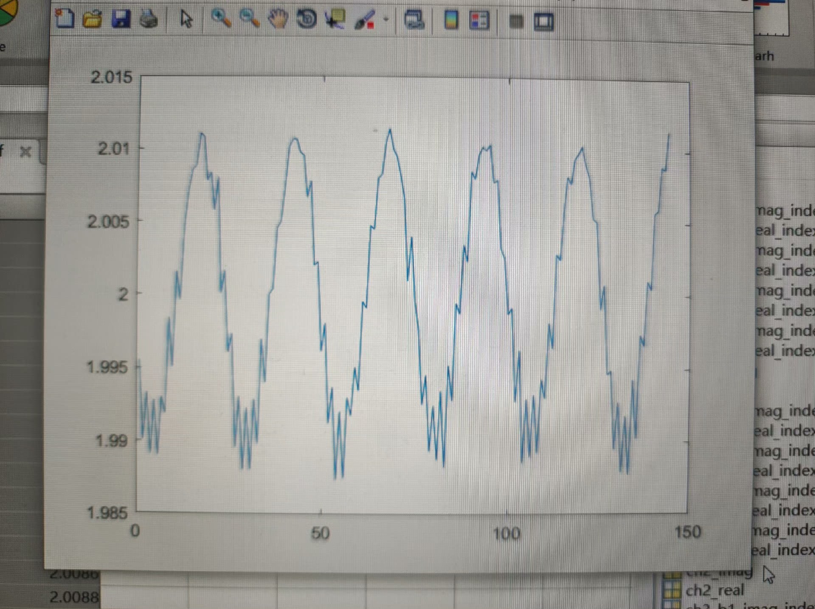
Task: Insert Colorbar into the figure
Action: 451,20
